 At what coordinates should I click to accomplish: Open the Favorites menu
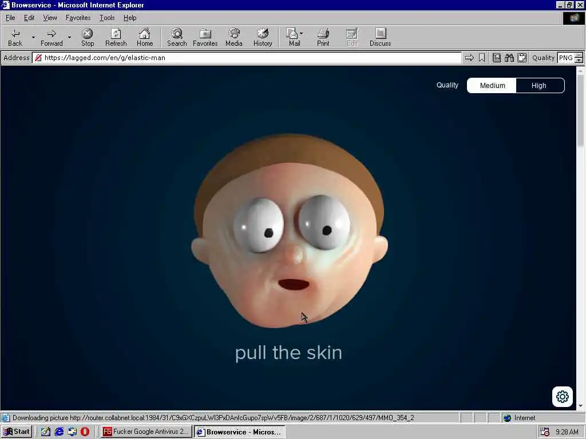coord(78,18)
